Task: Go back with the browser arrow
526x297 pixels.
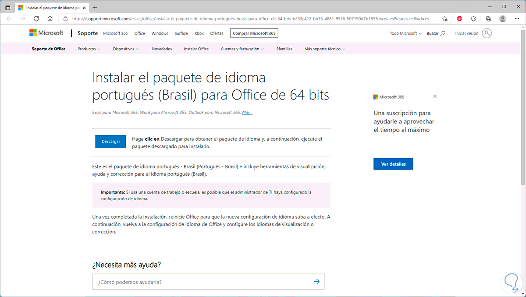Action: pyautogui.click(x=9, y=19)
